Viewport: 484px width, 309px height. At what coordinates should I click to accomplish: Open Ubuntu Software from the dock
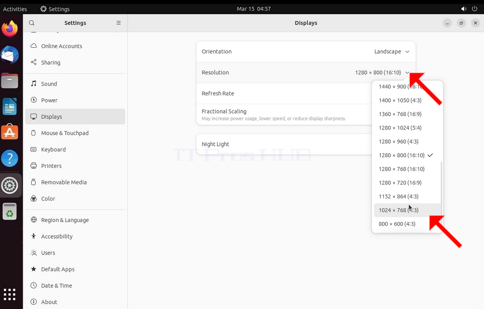(x=10, y=132)
